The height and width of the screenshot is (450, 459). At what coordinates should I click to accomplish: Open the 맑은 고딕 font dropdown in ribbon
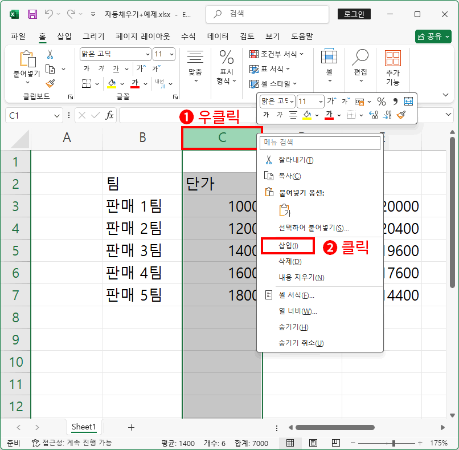(x=147, y=54)
